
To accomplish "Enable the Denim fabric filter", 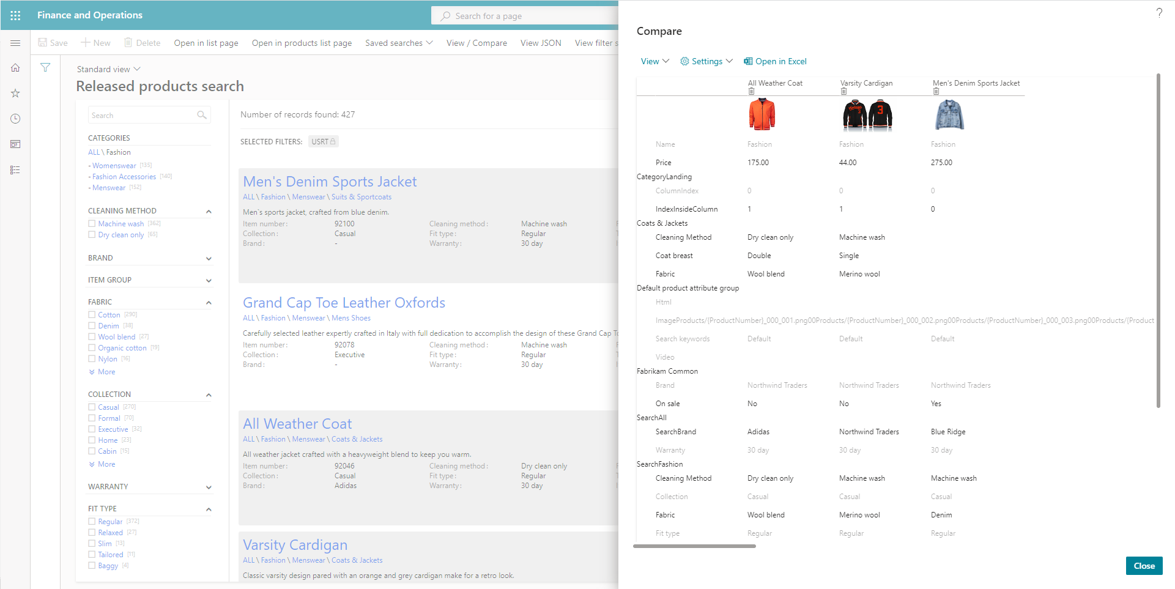I will point(92,326).
